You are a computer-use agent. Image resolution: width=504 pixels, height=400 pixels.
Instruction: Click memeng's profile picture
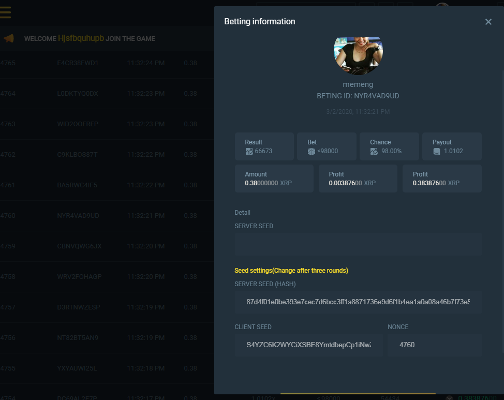coord(358,55)
